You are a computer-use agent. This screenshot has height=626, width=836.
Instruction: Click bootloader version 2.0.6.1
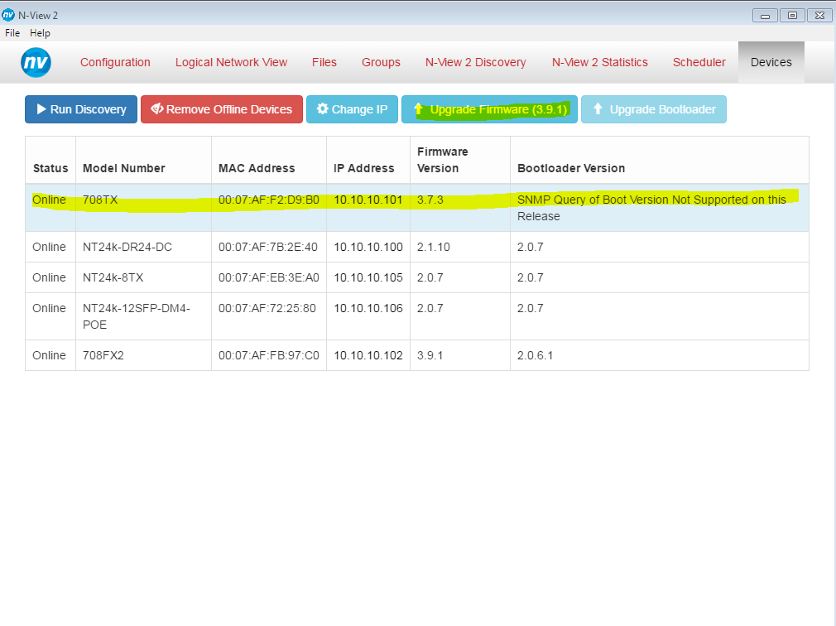pos(535,356)
